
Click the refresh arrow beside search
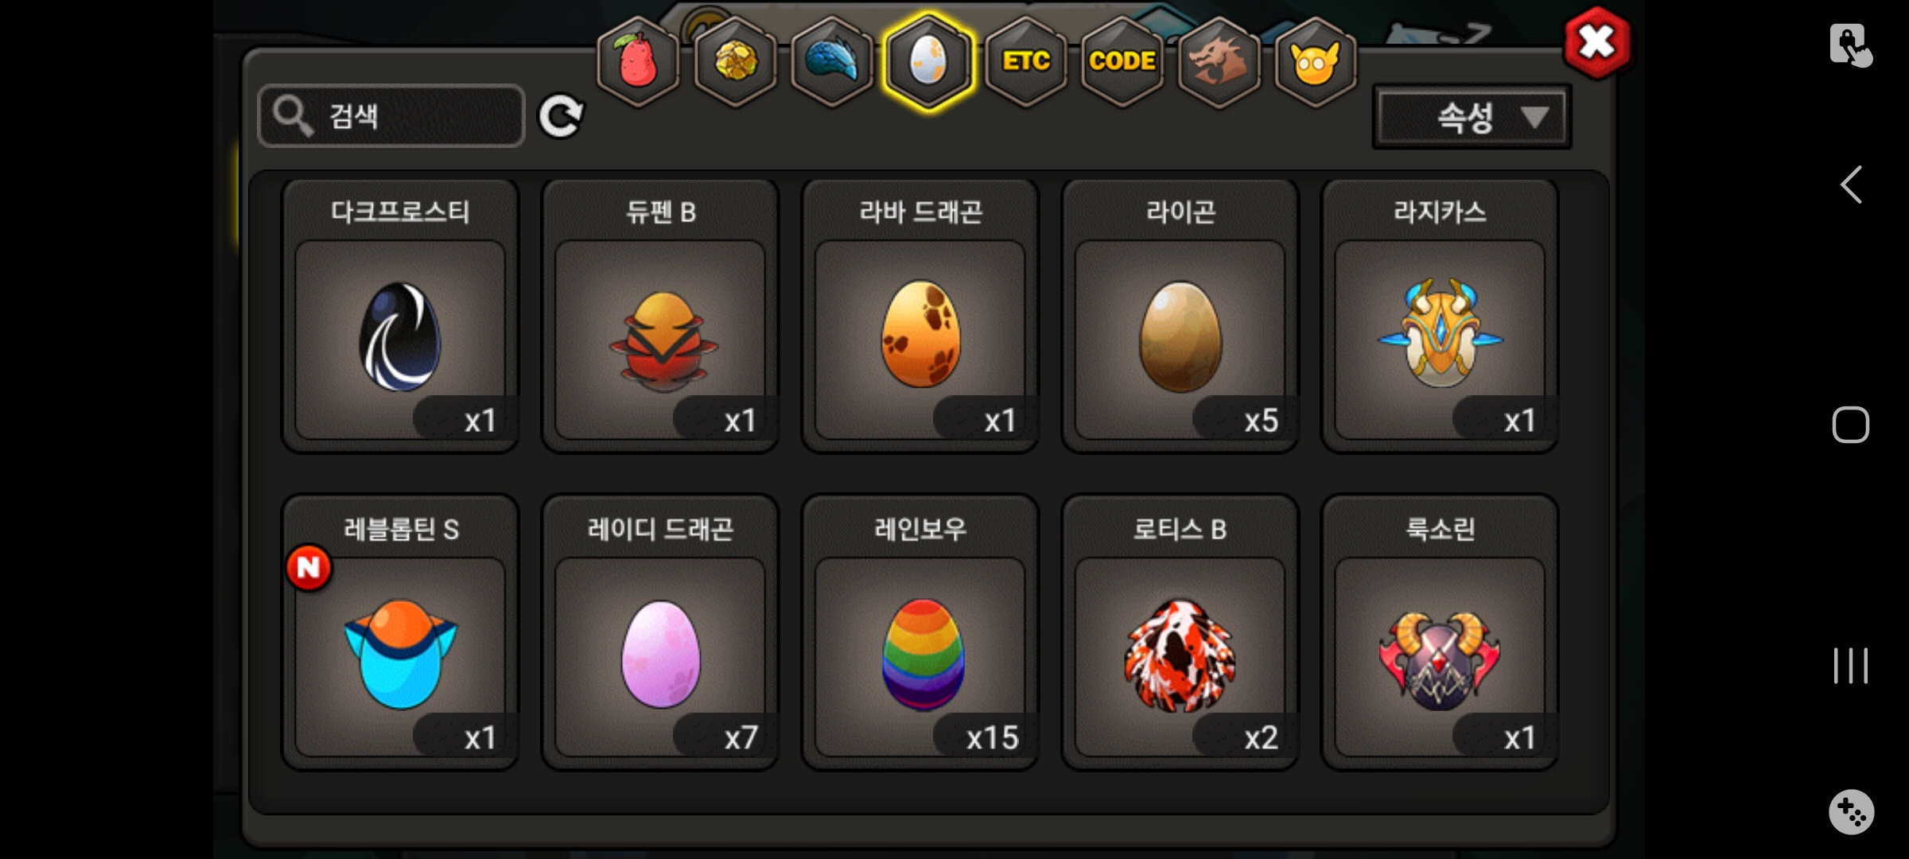pos(561,117)
